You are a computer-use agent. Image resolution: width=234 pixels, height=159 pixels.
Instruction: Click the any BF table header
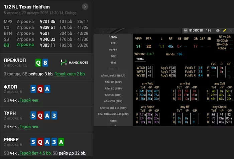185,107
